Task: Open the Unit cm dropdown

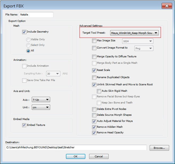Action: tap(41, 107)
